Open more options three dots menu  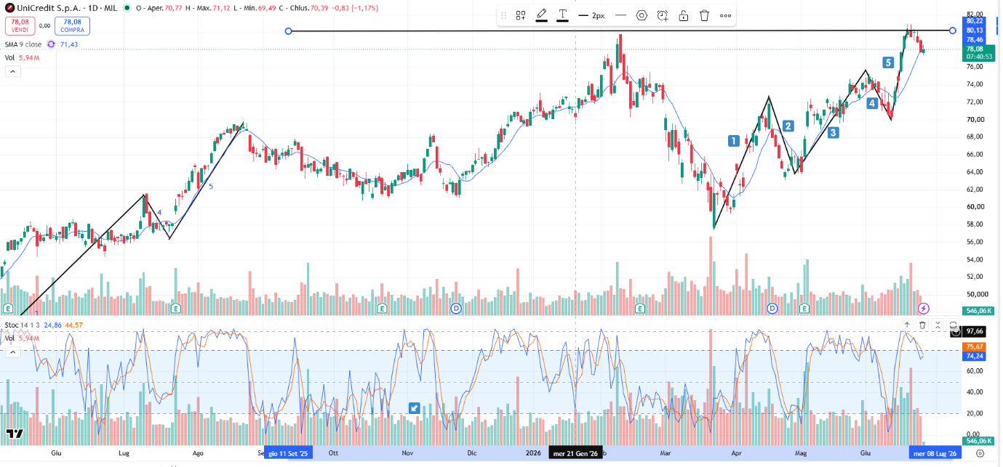(726, 15)
